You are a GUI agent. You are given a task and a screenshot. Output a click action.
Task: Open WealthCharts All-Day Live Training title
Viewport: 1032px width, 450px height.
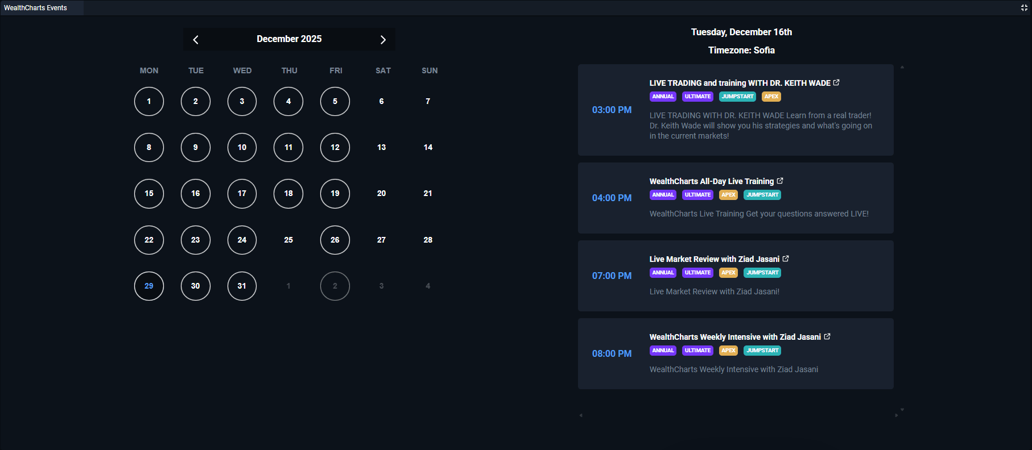712,181
